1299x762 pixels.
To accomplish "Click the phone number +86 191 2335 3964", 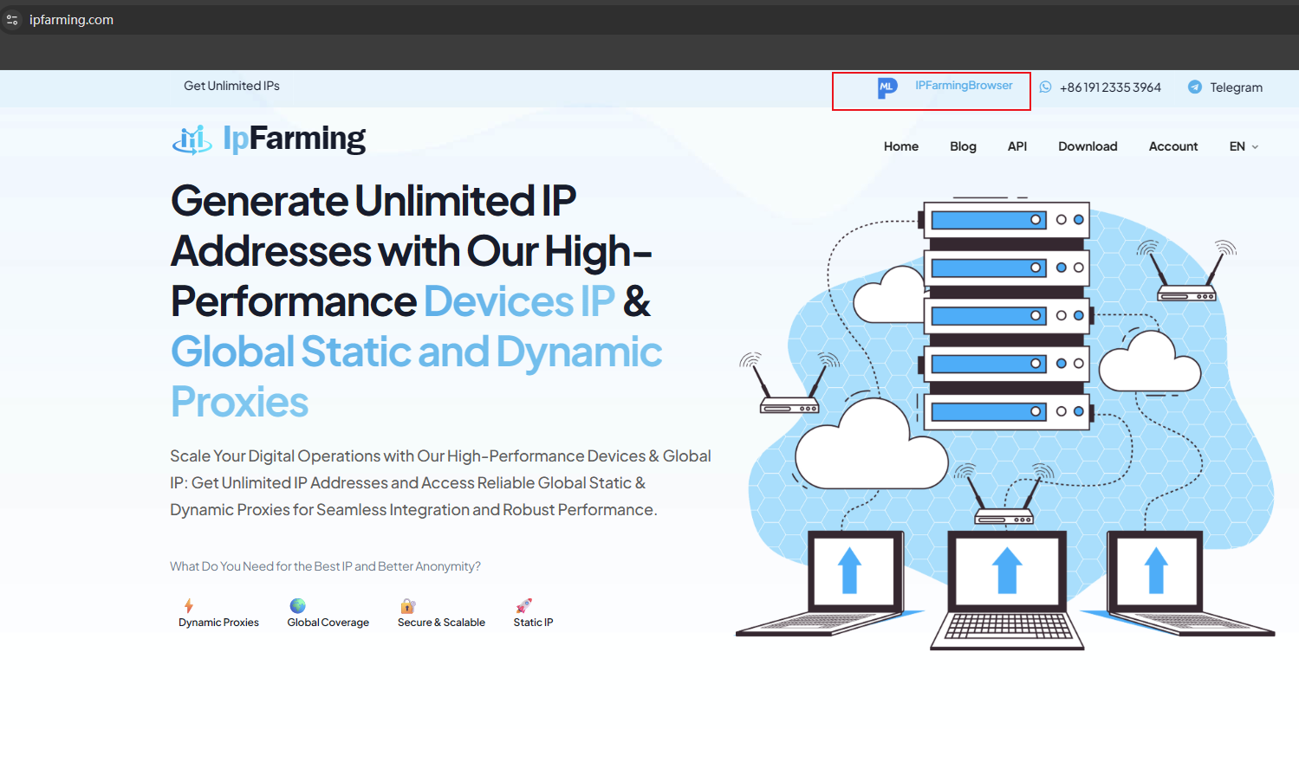I will tap(1110, 87).
